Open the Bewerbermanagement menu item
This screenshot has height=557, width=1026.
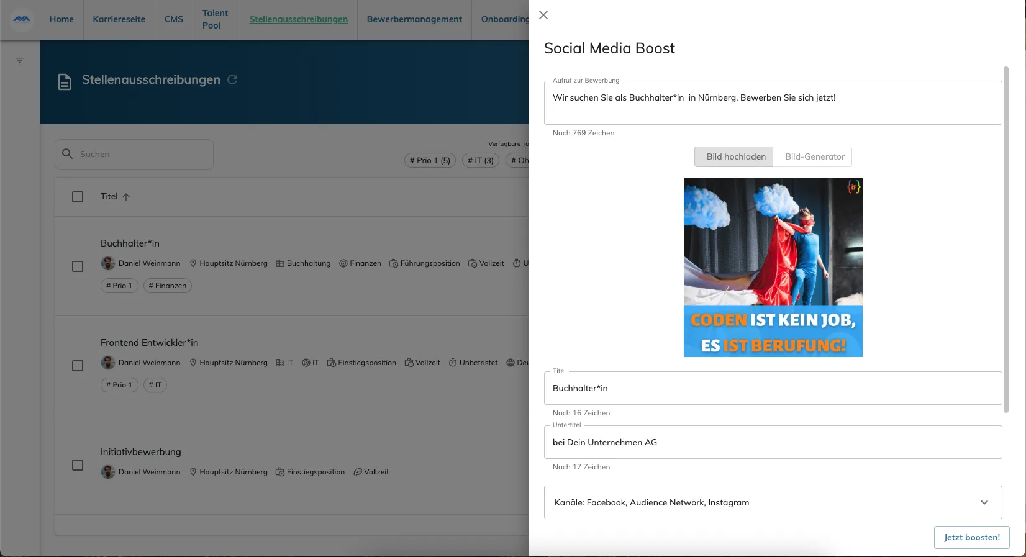pyautogui.click(x=414, y=19)
